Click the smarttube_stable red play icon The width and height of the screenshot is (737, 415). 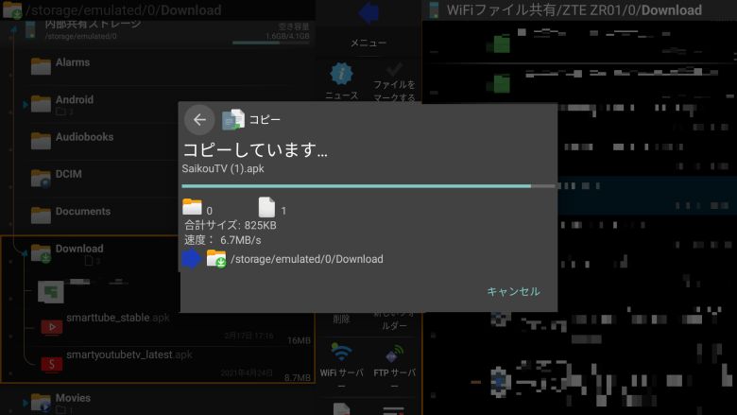[52, 327]
